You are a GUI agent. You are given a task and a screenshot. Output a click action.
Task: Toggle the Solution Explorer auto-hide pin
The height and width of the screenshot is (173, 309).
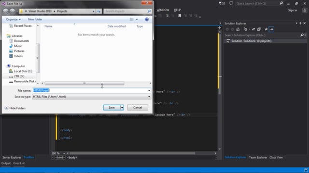(300, 23)
